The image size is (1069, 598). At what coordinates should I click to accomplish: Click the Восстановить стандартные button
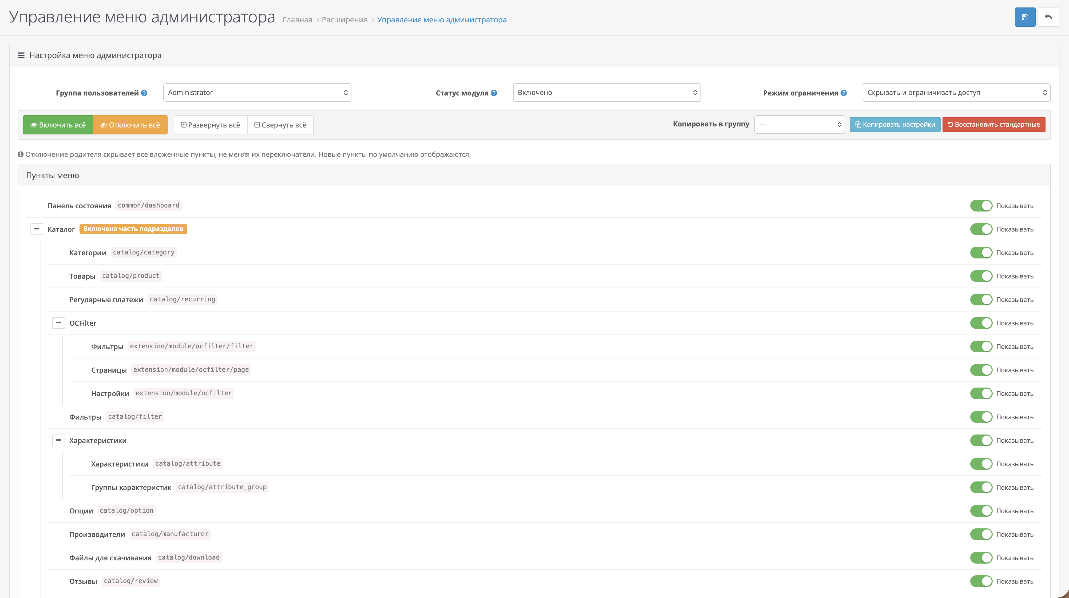994,124
